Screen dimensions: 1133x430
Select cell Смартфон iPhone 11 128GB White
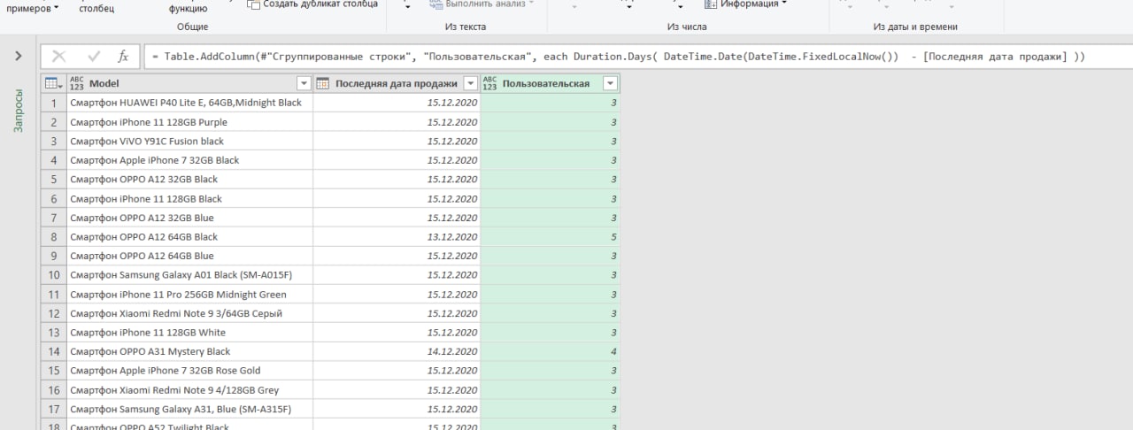[189, 333]
